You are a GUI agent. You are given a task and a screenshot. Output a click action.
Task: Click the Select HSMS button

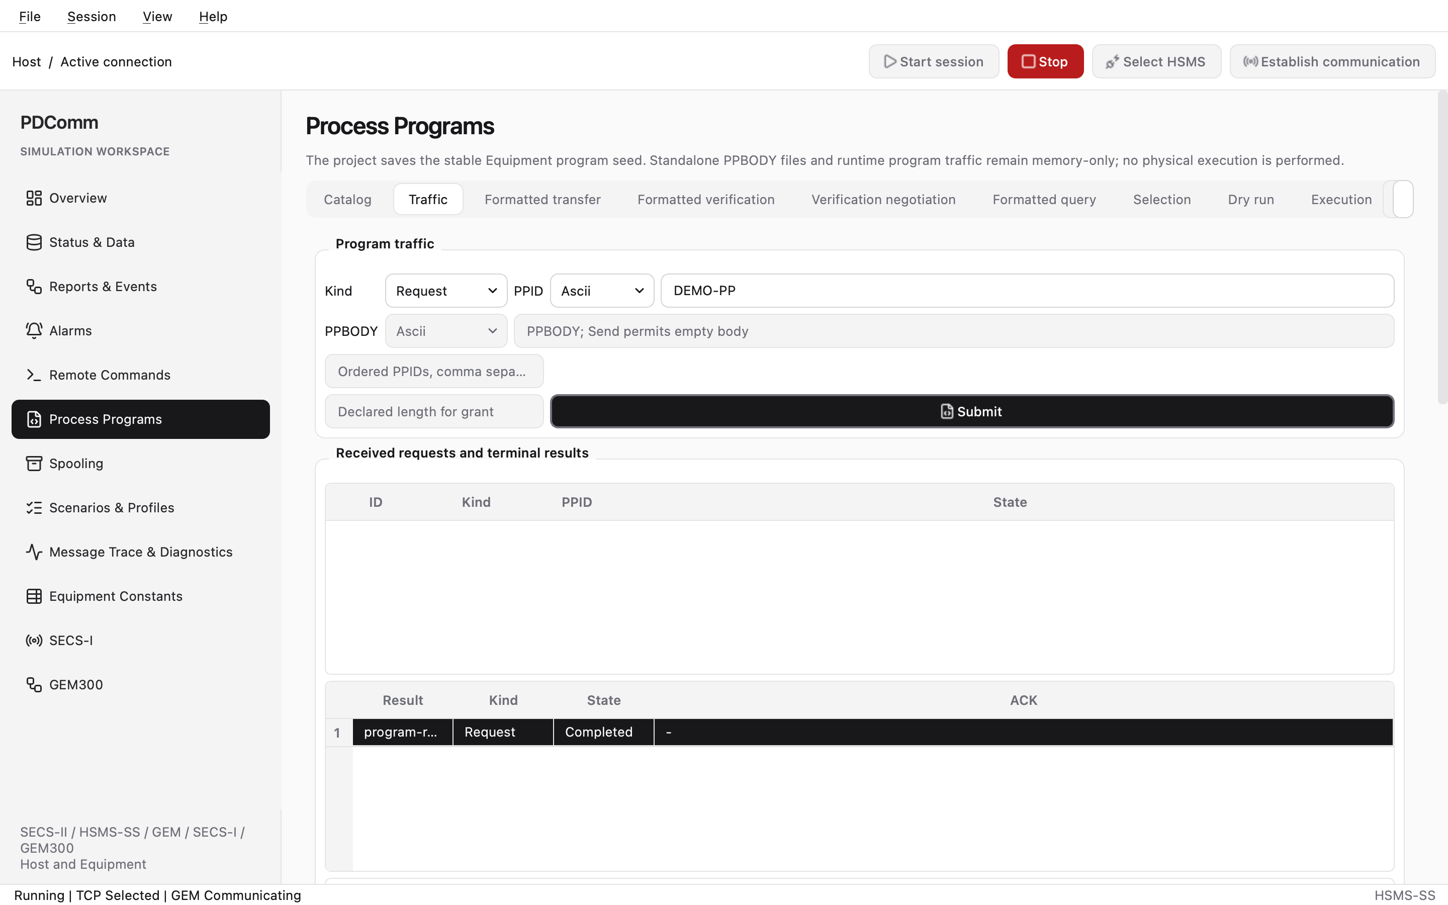(x=1156, y=62)
